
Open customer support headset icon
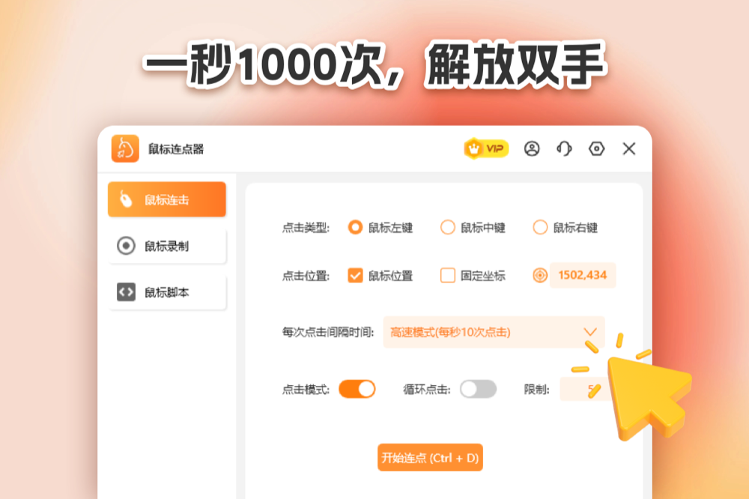tap(564, 148)
